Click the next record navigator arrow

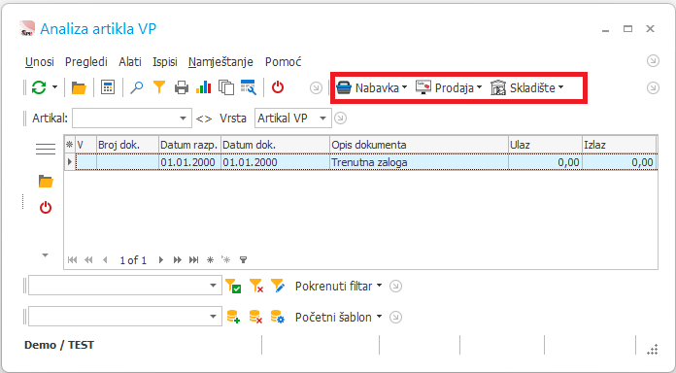tap(161, 260)
